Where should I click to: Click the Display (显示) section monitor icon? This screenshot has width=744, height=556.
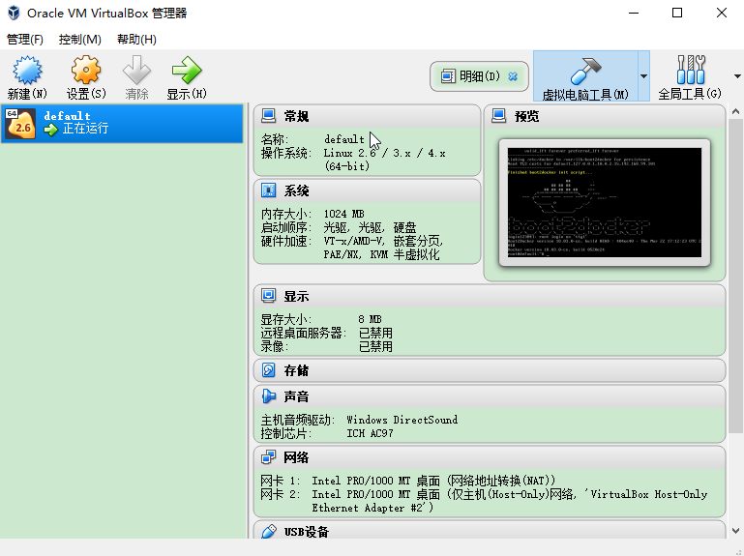[269, 296]
